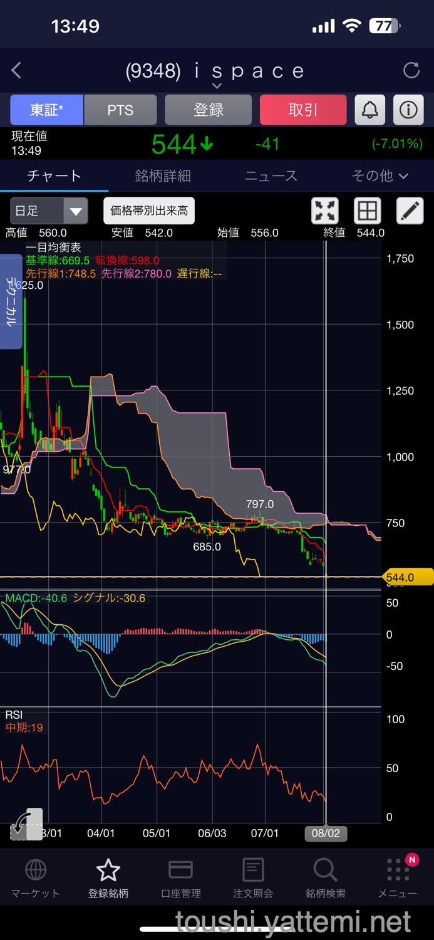Switch to 銘柄詳細 tab

coord(163,176)
